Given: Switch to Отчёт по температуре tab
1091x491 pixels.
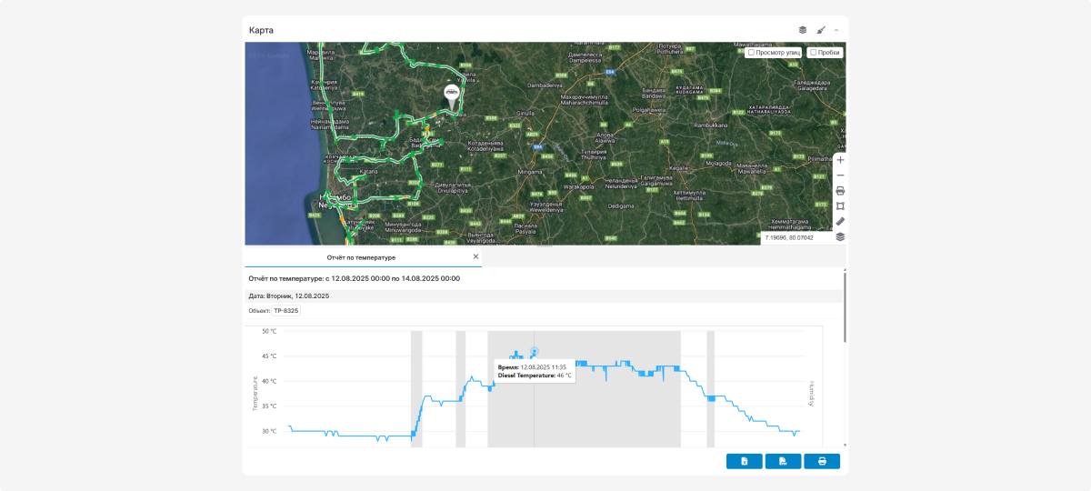Looking at the screenshot, I should [361, 257].
